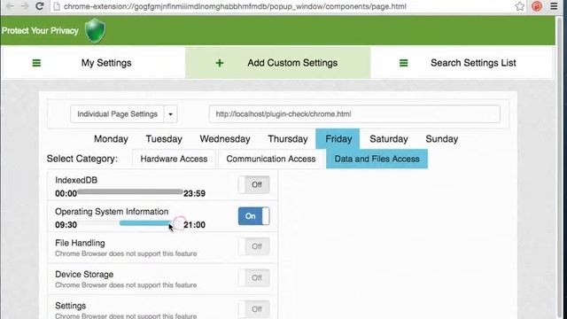The width and height of the screenshot is (567, 319).
Task: Click the hamburger icon beside My Settings
Action: 36,63
